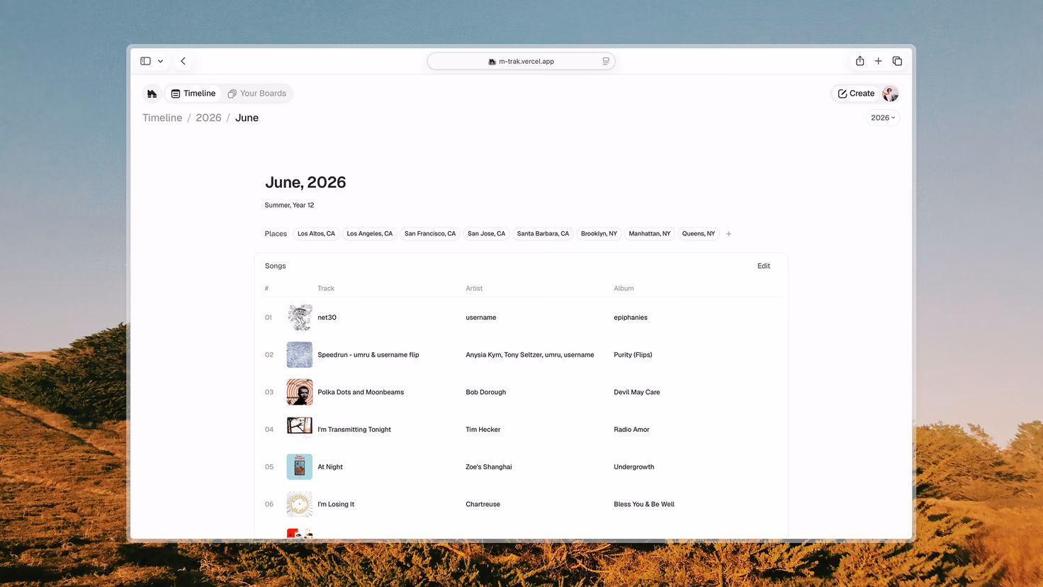Go back with the browser back arrow

coord(183,61)
